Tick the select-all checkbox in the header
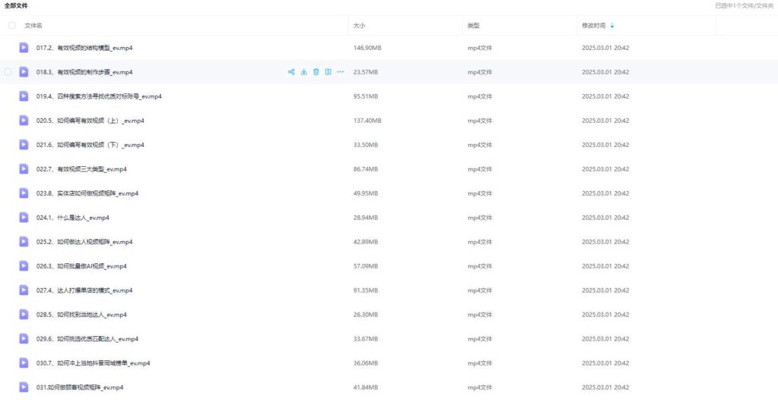 pyautogui.click(x=11, y=25)
